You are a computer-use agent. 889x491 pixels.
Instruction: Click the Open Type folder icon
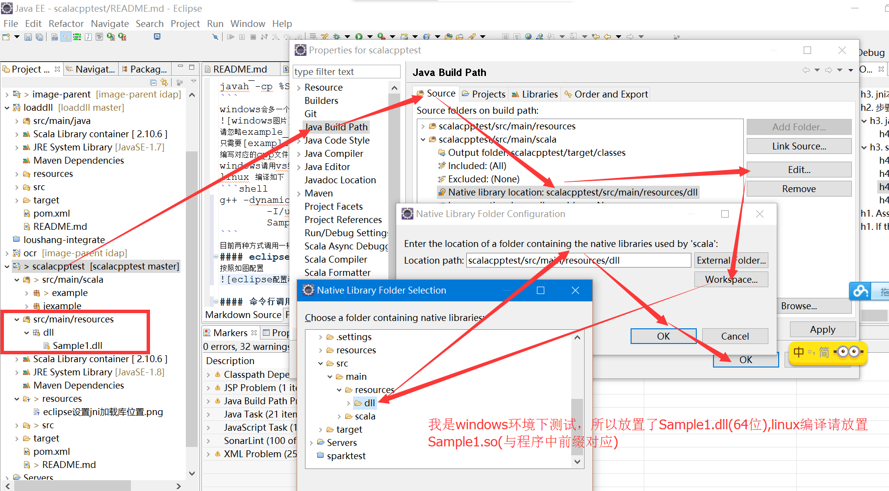449,36
